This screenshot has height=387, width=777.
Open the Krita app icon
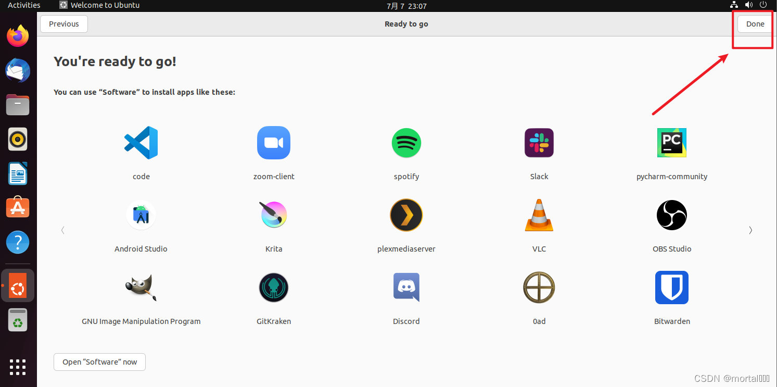coord(274,215)
